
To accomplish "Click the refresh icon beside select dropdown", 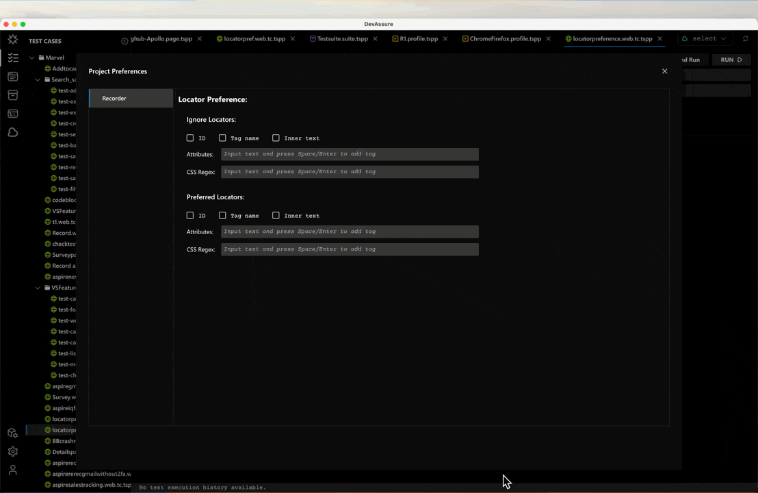I will [x=745, y=39].
